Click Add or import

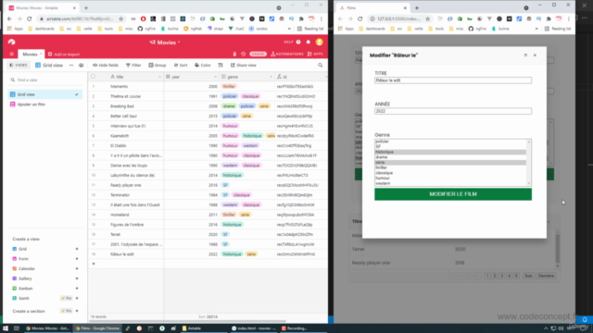click(64, 54)
